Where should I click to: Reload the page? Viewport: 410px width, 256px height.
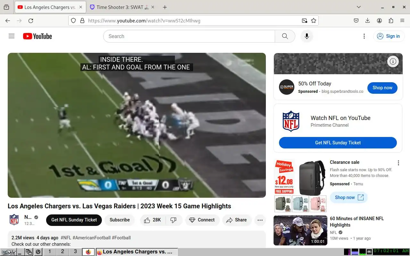[x=31, y=20]
